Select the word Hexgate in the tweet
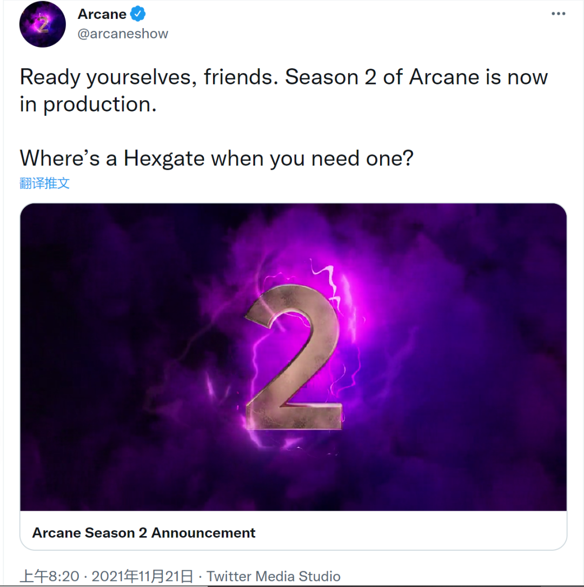Screen dimensions: 584x587 coord(164,159)
